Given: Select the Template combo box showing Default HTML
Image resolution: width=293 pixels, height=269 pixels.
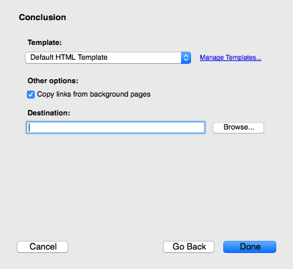Looking at the screenshot, I should point(108,58).
